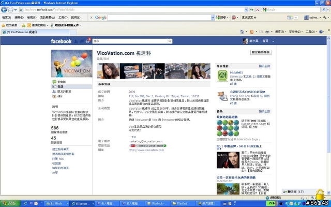The image size is (331, 207).
Task: Open the Print button dropdown arrow
Action: 272,32
